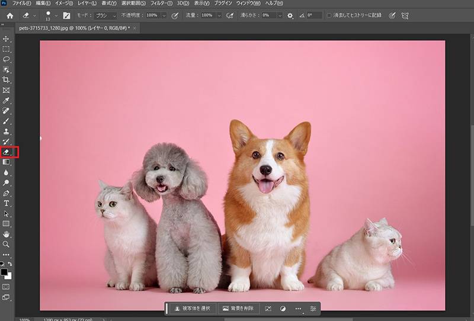
Task: Open smoothing options gear
Action: point(290,16)
